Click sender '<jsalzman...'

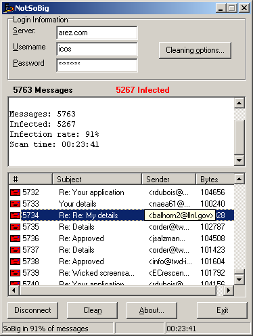click(x=166, y=238)
